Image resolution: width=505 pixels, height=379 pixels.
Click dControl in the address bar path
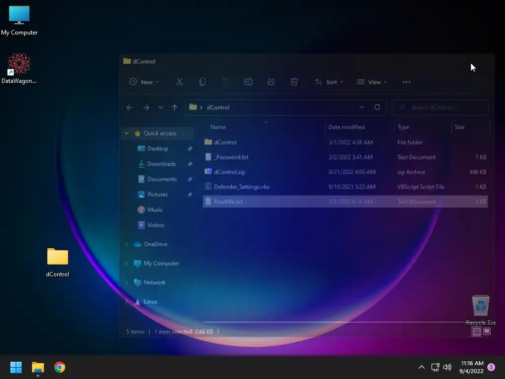pyautogui.click(x=218, y=107)
